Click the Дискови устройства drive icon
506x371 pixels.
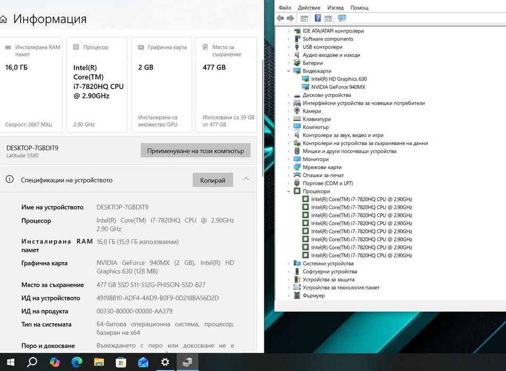(297, 95)
